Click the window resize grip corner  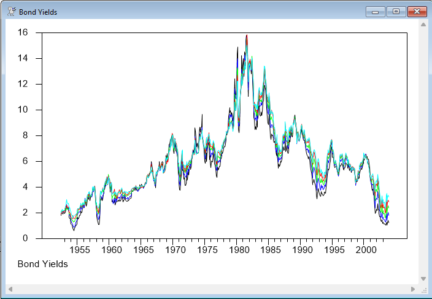click(423, 289)
